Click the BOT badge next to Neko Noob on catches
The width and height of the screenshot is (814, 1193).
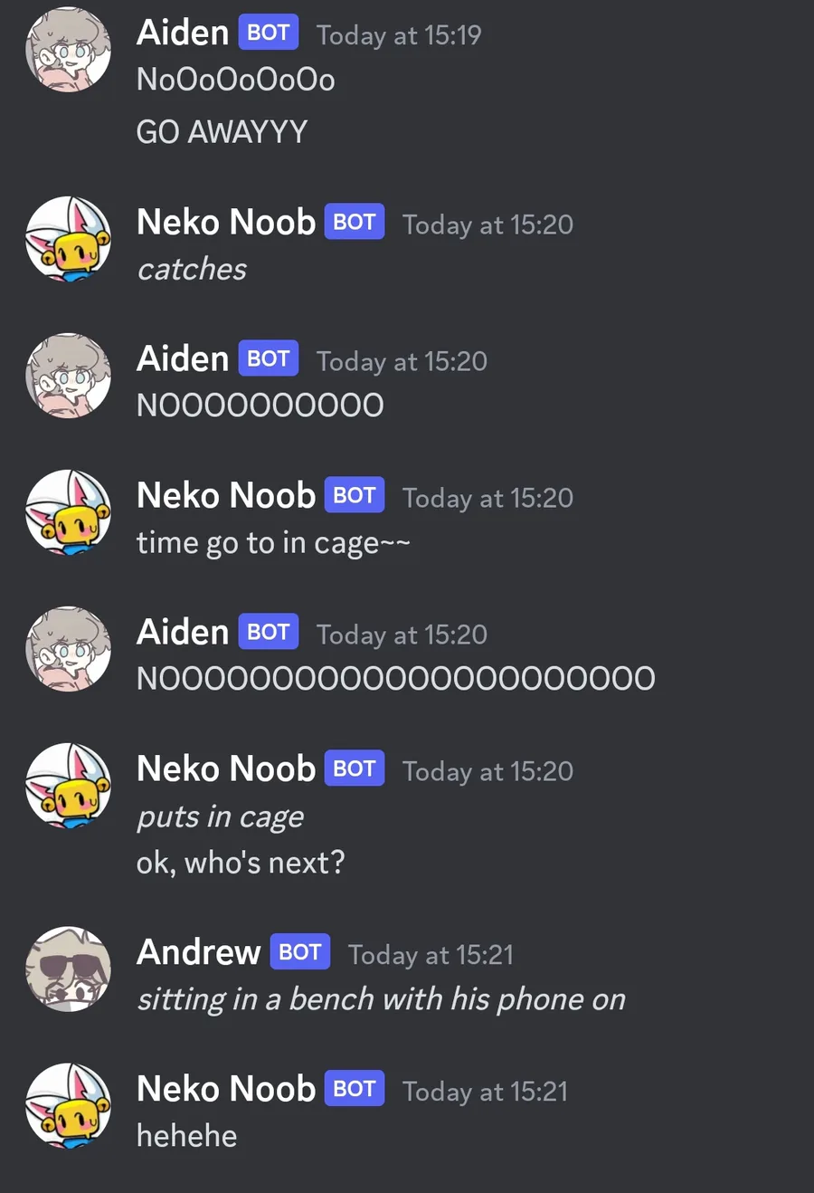point(355,222)
